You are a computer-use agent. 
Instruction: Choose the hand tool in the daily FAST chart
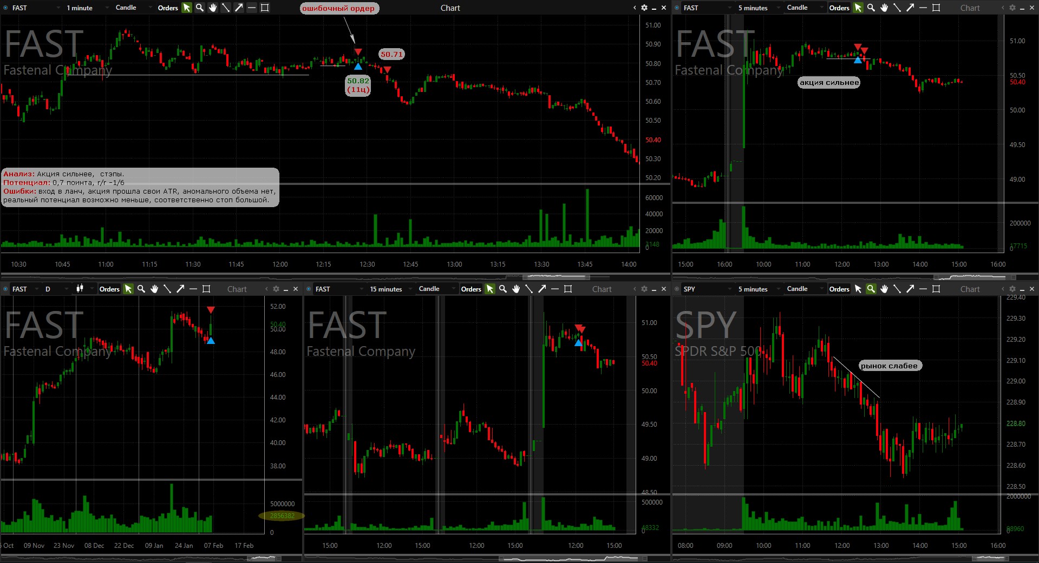pos(154,289)
